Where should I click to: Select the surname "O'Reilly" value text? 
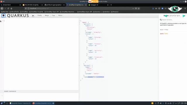(x=97, y=32)
